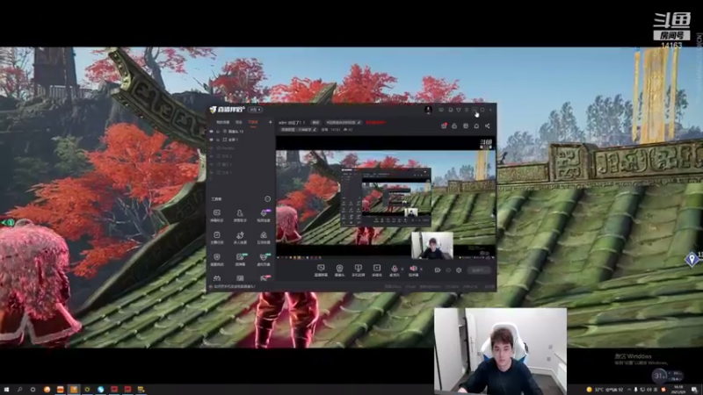The width and height of the screenshot is (703, 395).
Task: Add a screen capture source from bottom bar
Action: click(321, 270)
